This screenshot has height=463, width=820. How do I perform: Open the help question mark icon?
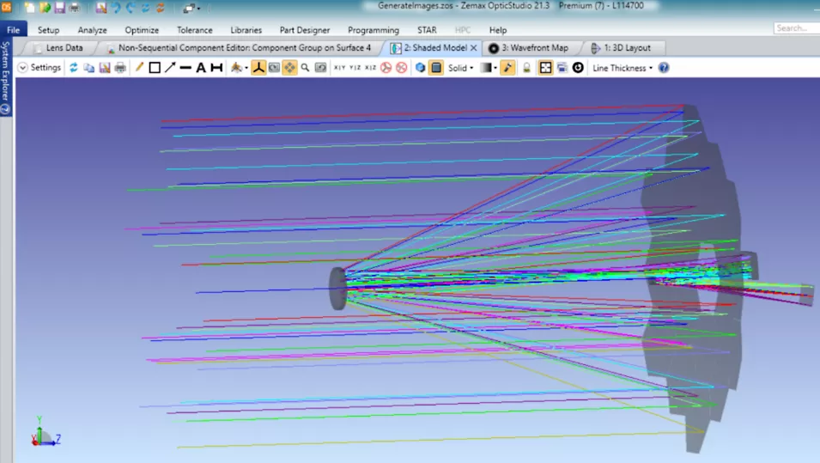[664, 68]
